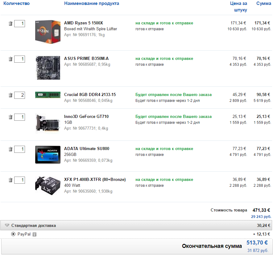Edit quantity field for AMD Ryzen 5 1500X
Image resolution: width=273 pixels, height=255 pixels.
[x=19, y=23]
